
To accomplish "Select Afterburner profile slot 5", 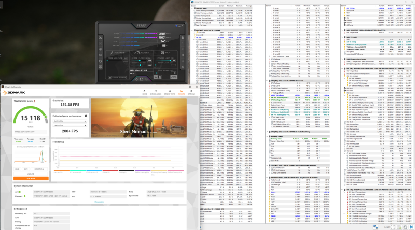I will pos(183,67).
